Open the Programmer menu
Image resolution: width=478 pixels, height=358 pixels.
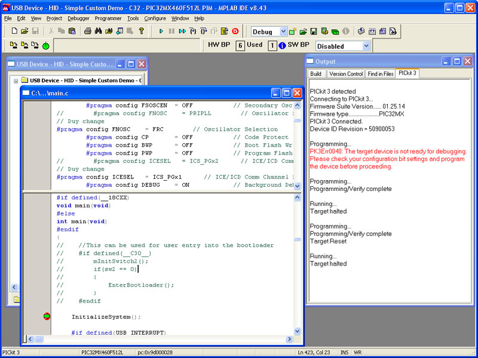108,18
